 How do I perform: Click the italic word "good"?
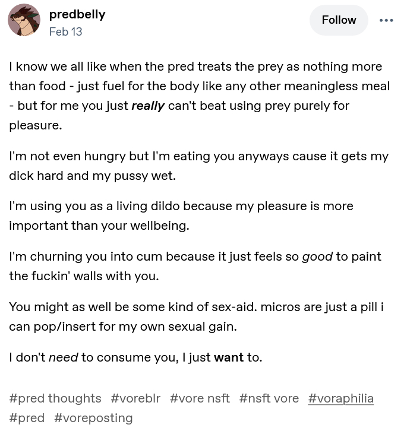[317, 257]
